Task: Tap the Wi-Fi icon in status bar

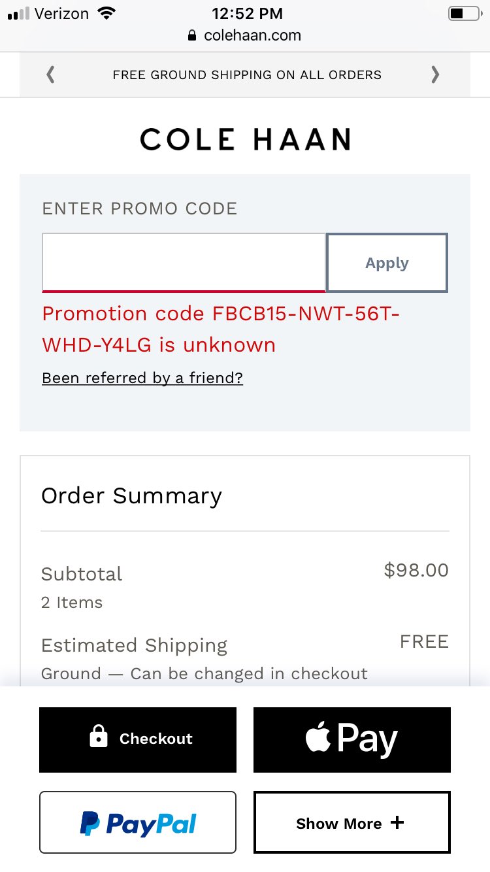Action: point(105,13)
